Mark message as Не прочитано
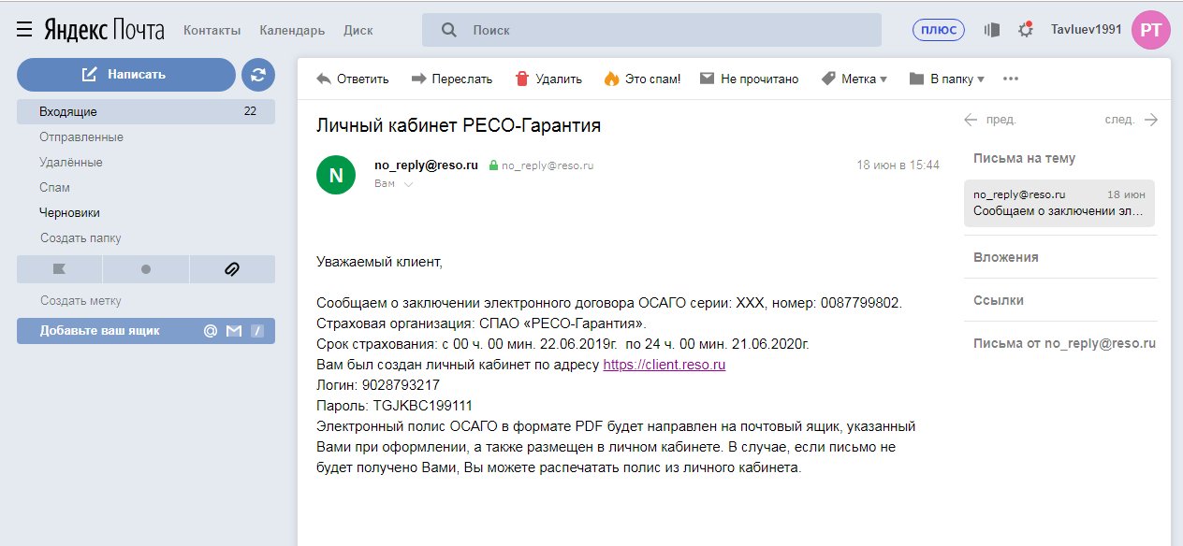 click(x=750, y=79)
